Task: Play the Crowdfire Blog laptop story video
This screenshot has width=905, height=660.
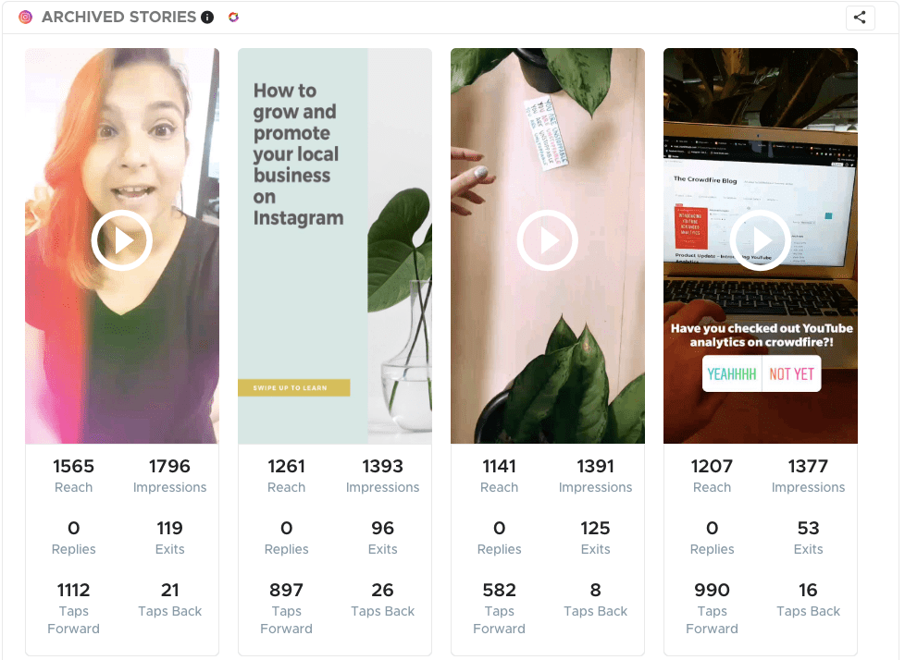Action: click(761, 240)
